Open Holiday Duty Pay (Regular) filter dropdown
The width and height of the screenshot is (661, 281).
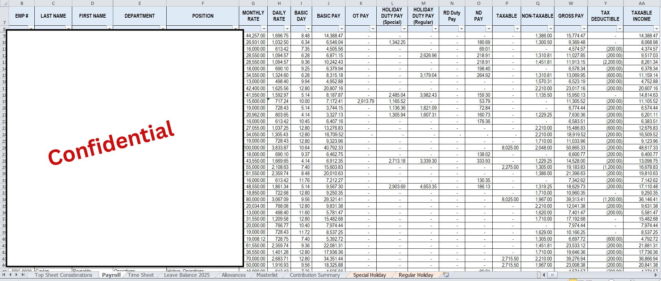436,29
